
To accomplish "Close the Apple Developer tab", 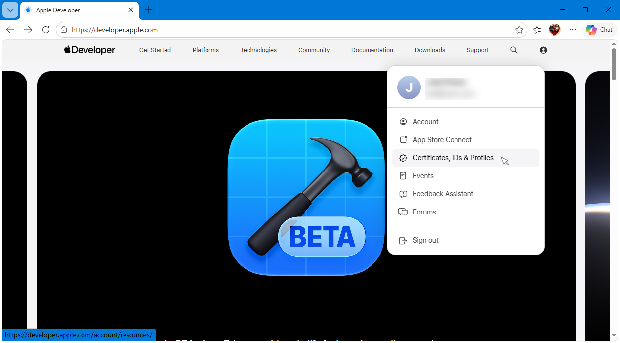I will pyautogui.click(x=131, y=10).
